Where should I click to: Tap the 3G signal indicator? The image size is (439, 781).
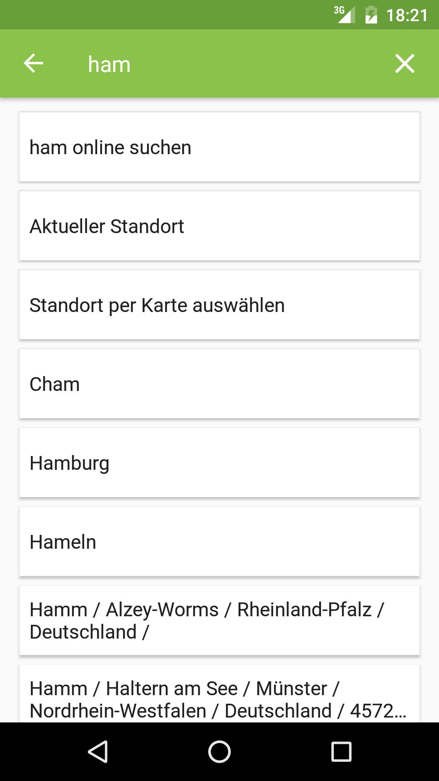344,15
